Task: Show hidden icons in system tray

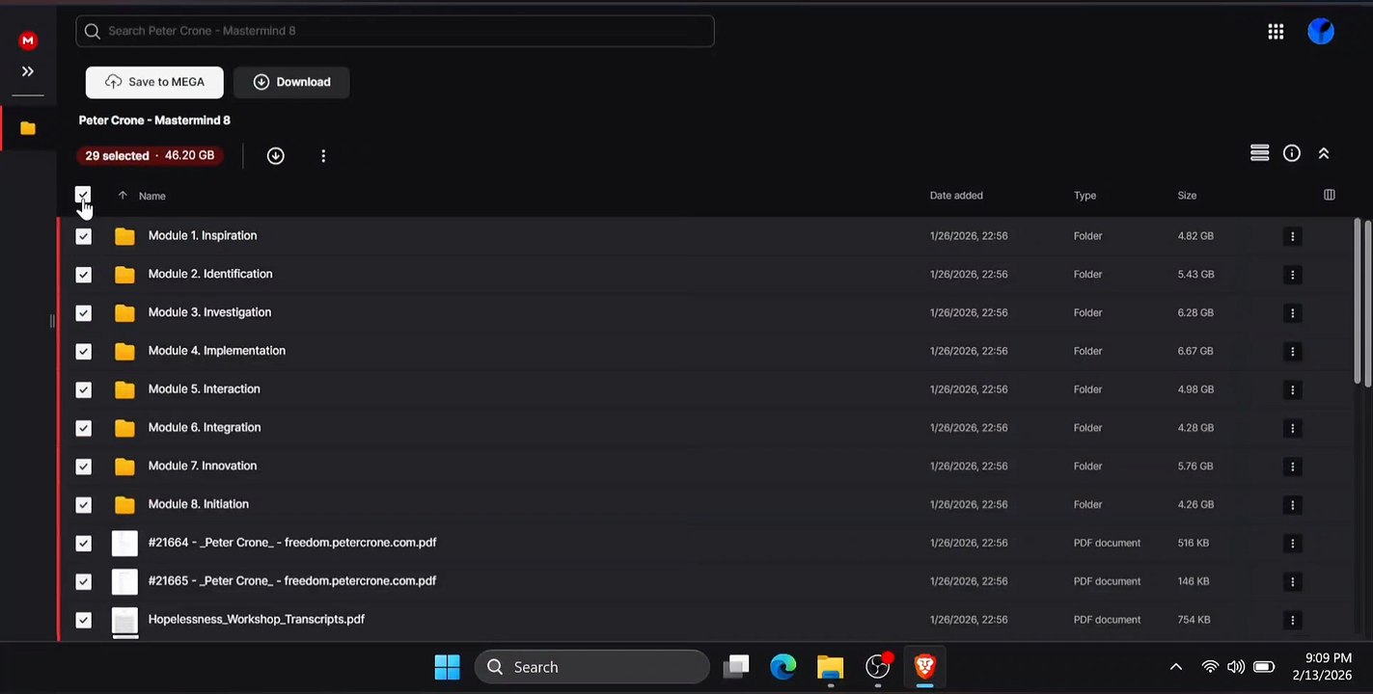Action: click(1175, 667)
